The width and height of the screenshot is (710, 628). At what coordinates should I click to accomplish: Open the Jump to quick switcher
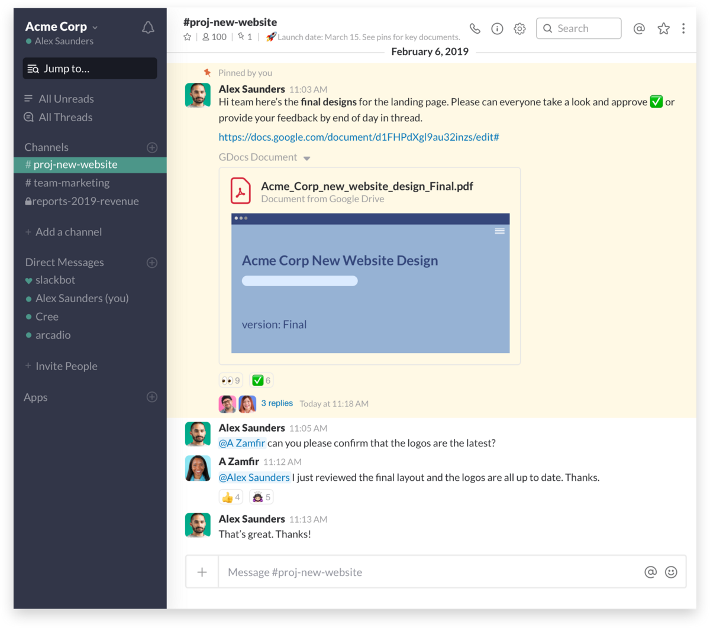click(90, 69)
